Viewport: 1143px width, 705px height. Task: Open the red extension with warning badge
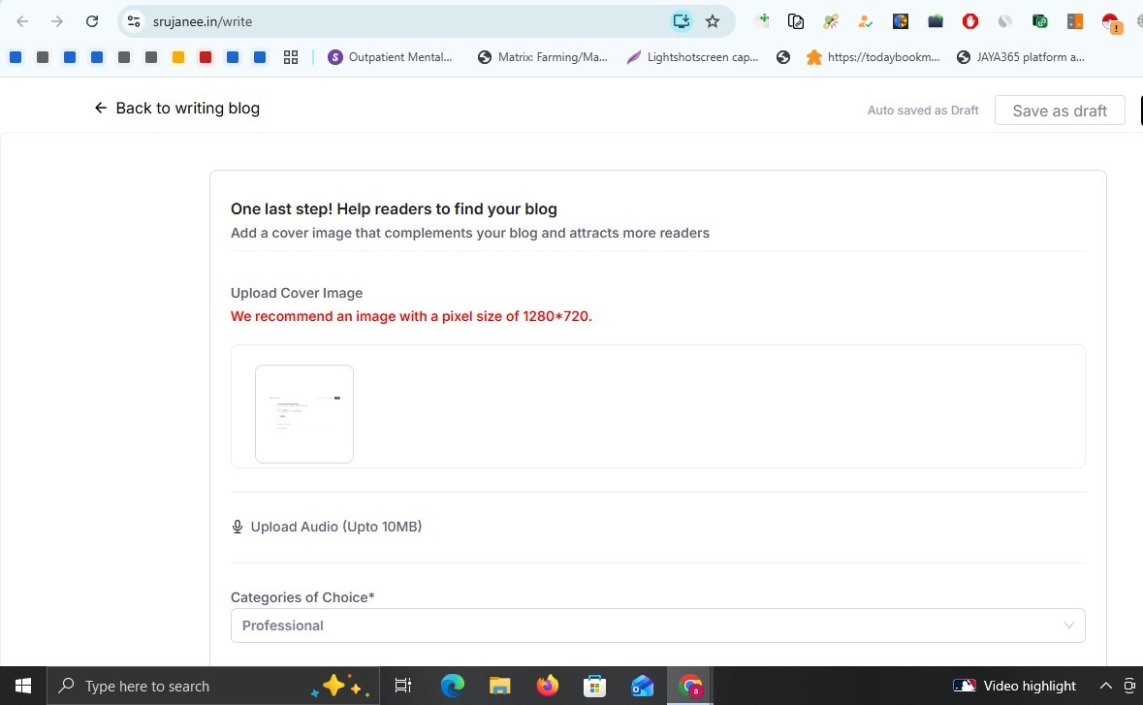(x=1111, y=22)
